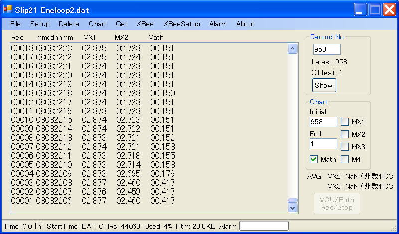Enable the MX1 chart checkbox
This screenshot has width=399, height=234.
pos(345,122)
